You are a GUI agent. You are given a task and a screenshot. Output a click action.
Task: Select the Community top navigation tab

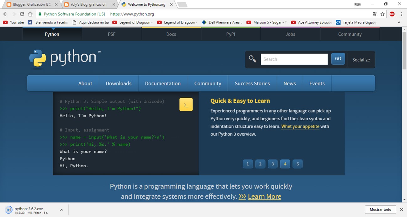click(350, 34)
